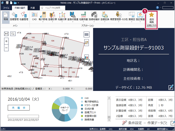This screenshot has height=131, width=175.
Task: Open 基準点関連 control point tools
Action: tap(73, 16)
